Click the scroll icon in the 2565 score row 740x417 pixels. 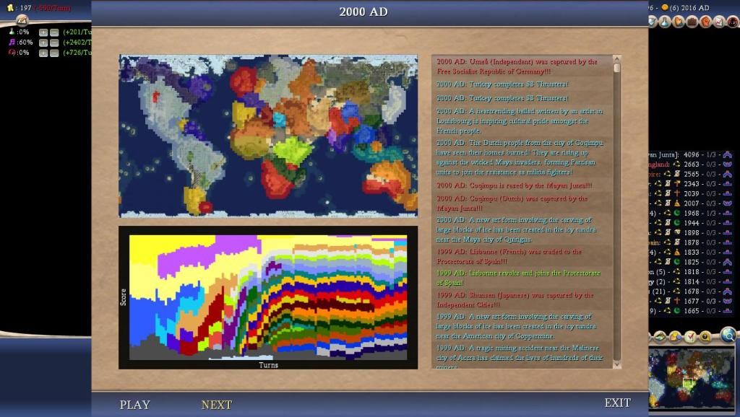(676, 174)
